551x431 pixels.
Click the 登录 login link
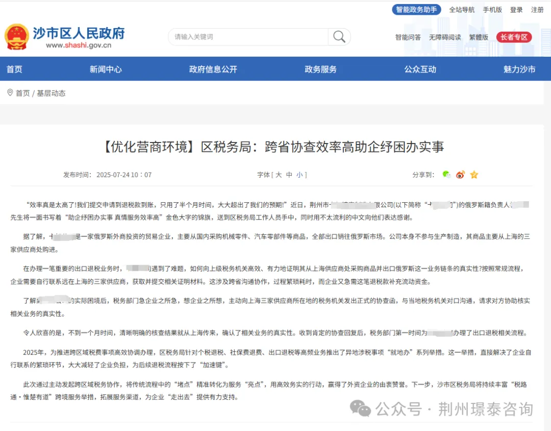516,10
